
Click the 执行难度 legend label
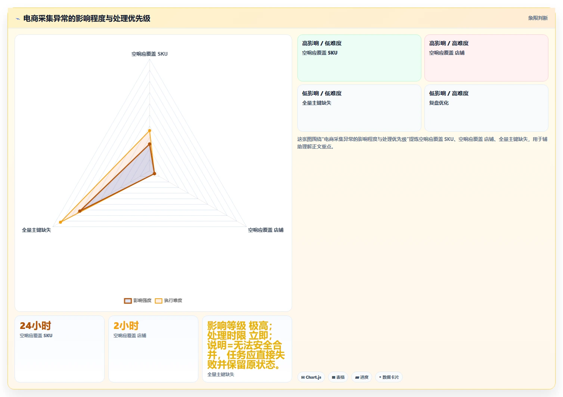tap(173, 301)
